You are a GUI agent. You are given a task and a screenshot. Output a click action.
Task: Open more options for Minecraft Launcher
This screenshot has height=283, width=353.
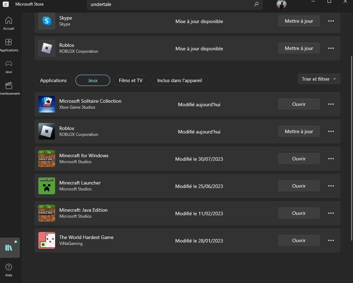point(331,186)
